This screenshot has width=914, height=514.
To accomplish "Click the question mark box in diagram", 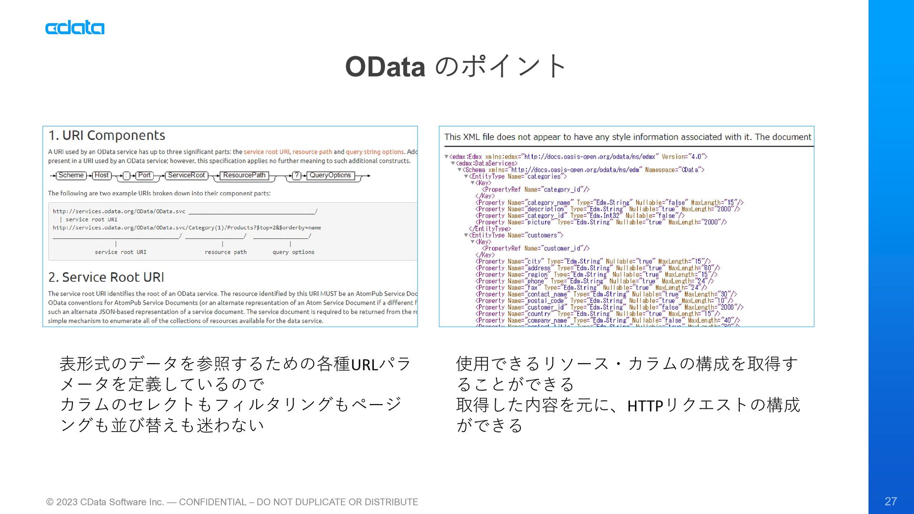I will (297, 176).
